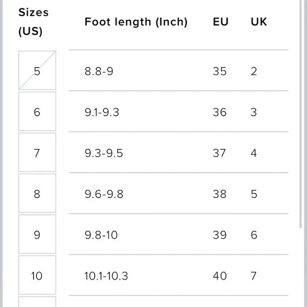Click the EU column header
Image resolution: width=307 pixels, height=307 pixels.
(221, 22)
